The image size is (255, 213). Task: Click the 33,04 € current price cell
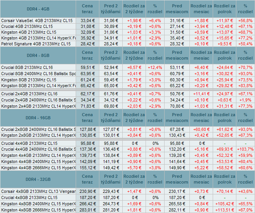87,21
